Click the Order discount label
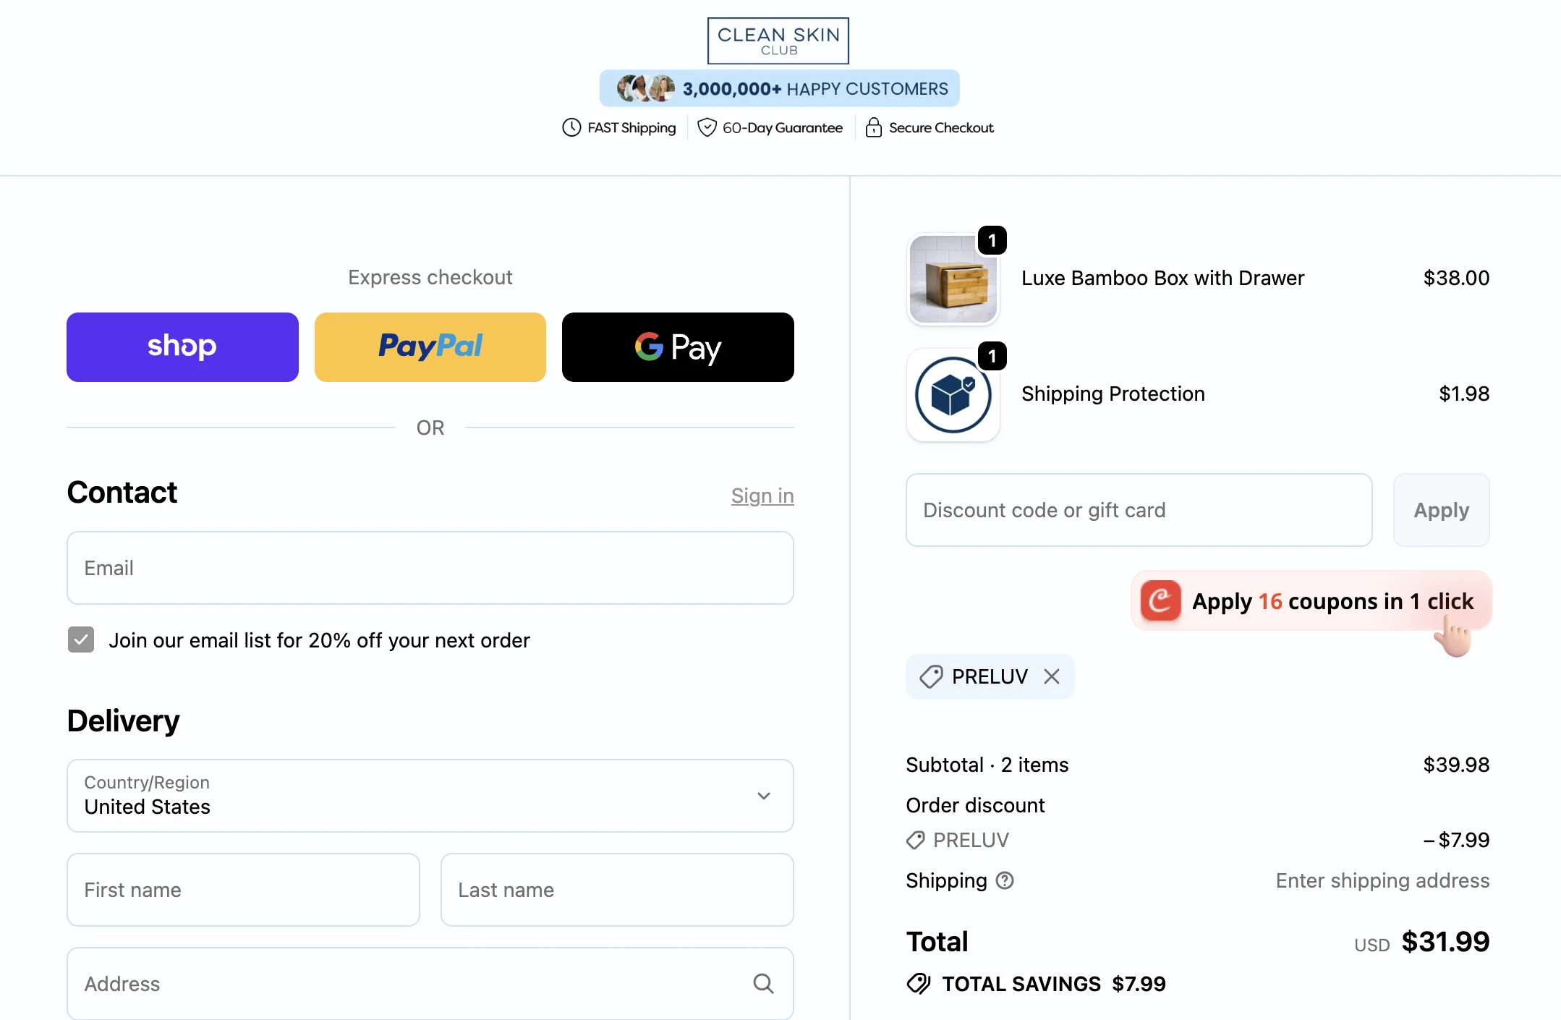 (x=975, y=805)
